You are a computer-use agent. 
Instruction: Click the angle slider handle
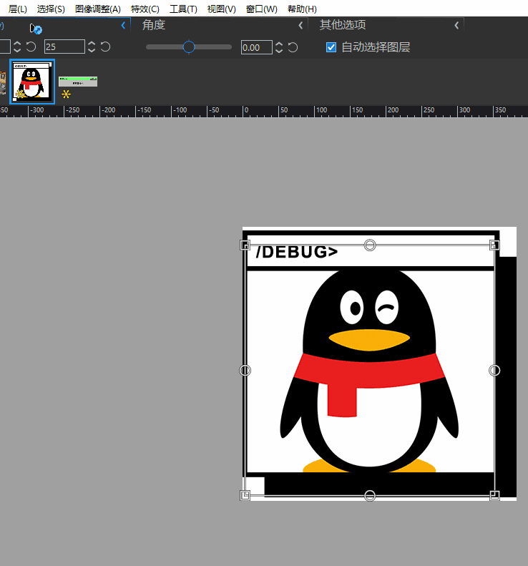pos(189,47)
